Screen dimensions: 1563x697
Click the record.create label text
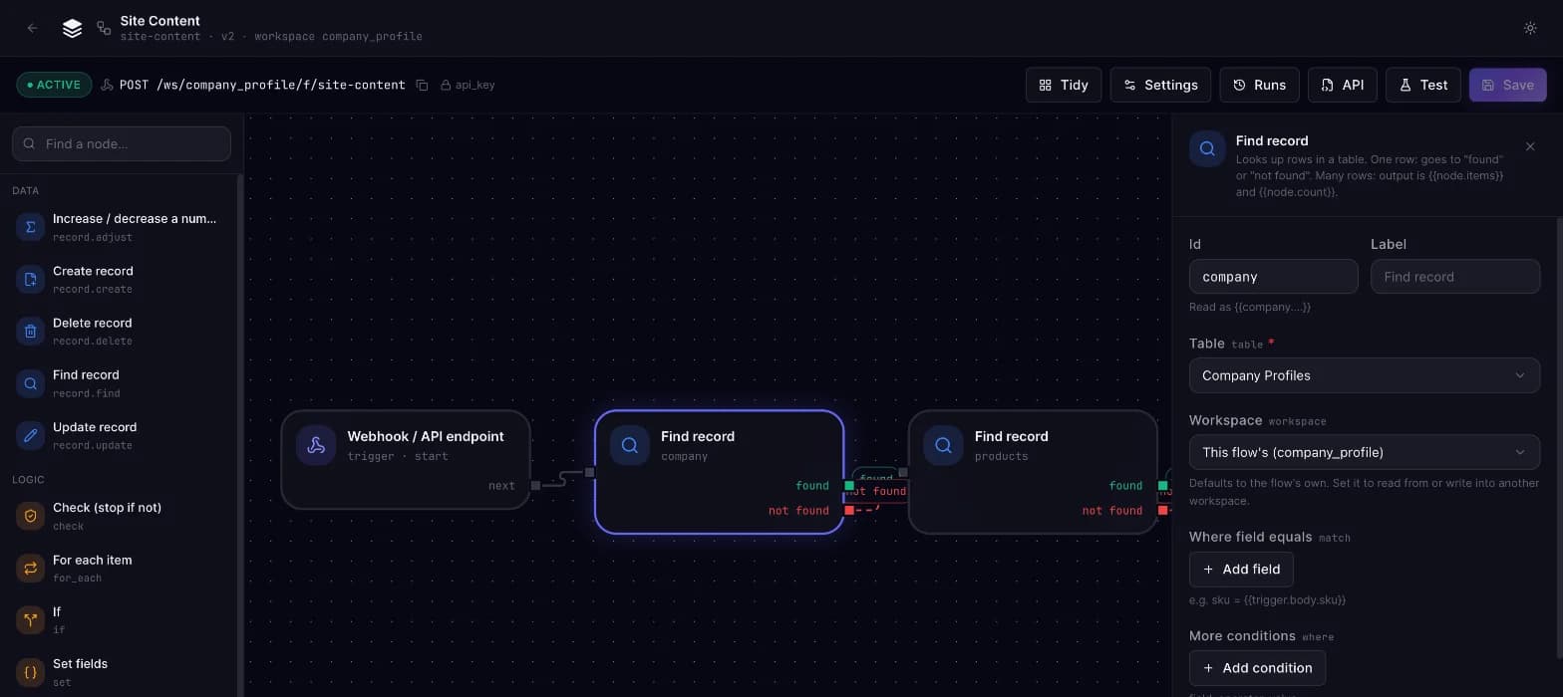[x=93, y=290]
